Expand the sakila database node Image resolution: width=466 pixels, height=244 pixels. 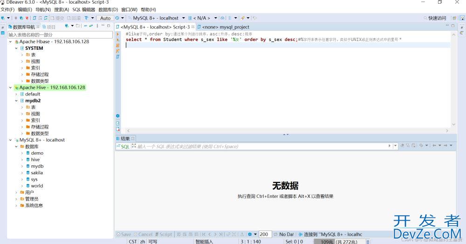coord(22,173)
